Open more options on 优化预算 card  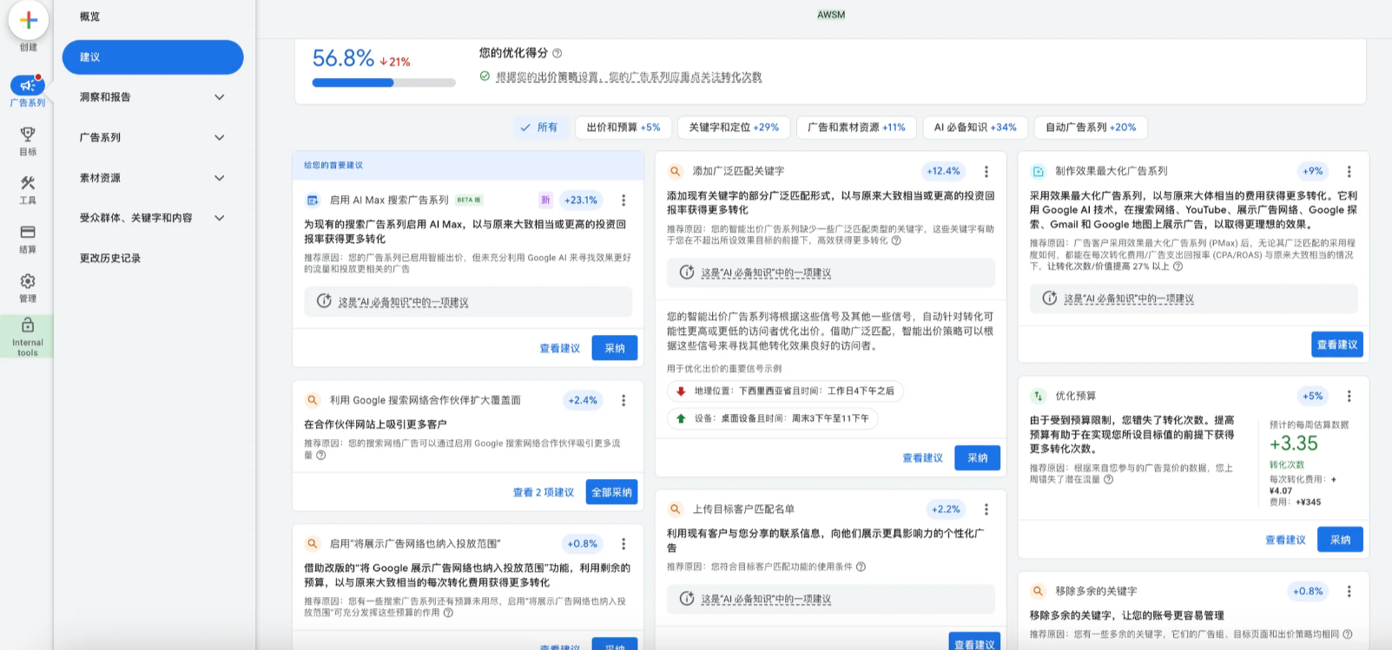(x=1349, y=397)
